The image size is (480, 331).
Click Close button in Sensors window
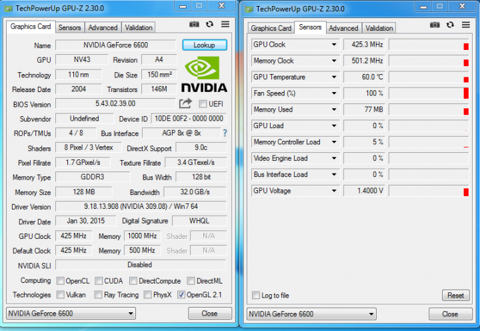click(x=450, y=314)
